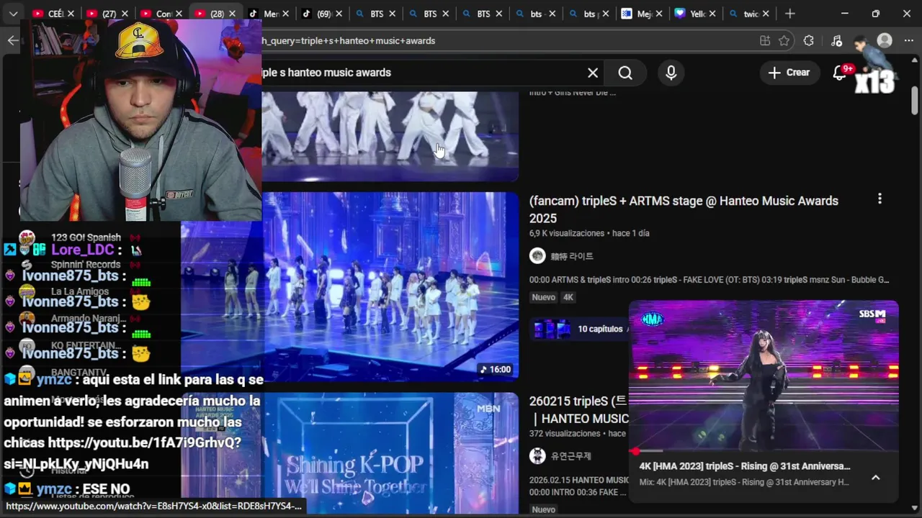
Task: Expand the 10 capítulos section
Action: pyautogui.click(x=580, y=329)
